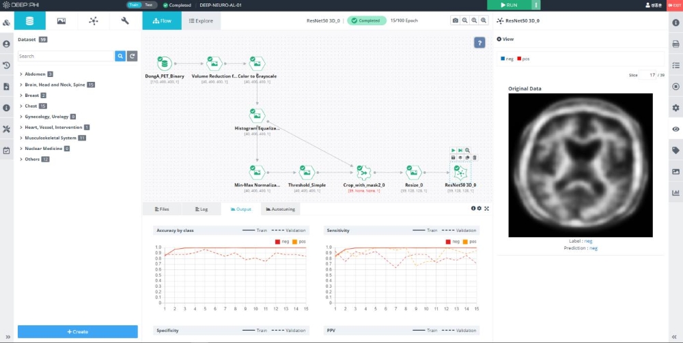Screen dimensions: 683x343
Task: Open the neural network modules tab icon
Action: click(94, 20)
